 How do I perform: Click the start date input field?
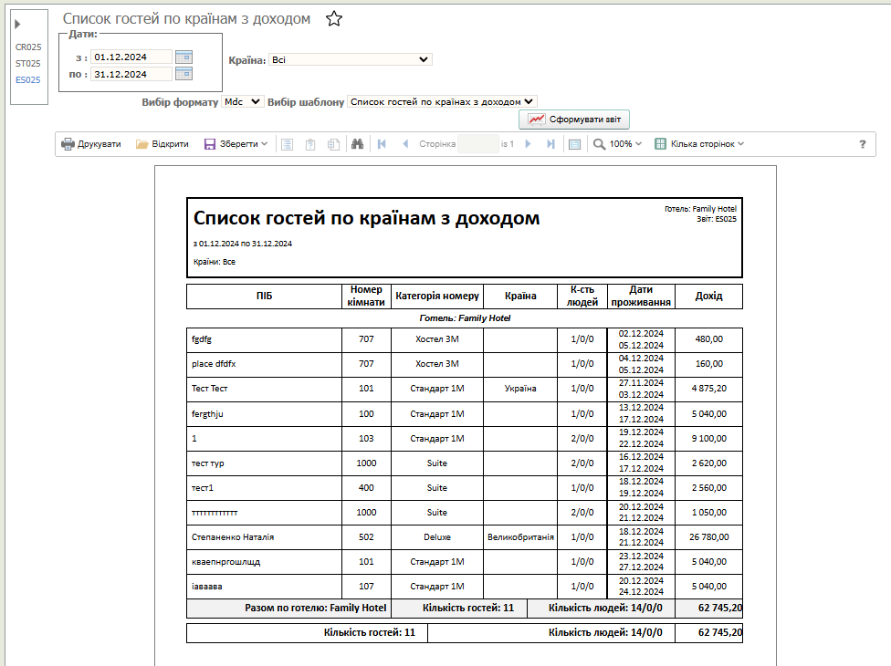pyautogui.click(x=131, y=57)
